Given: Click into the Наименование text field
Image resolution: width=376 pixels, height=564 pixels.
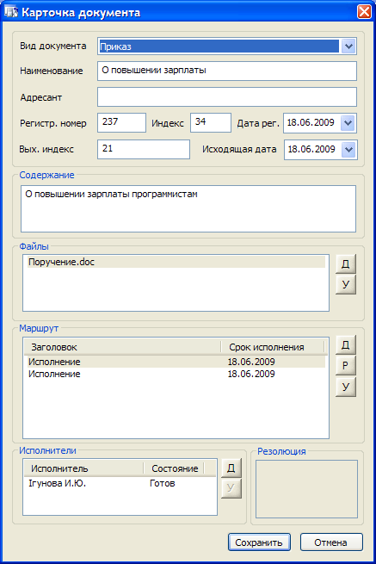Looking at the screenshot, I should click(227, 71).
